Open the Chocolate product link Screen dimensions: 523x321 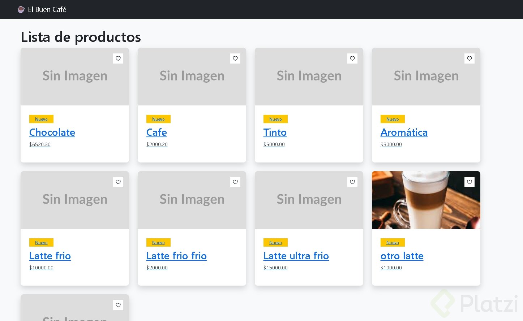pos(52,133)
